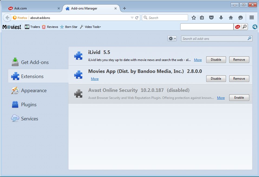
Task: Go back with the browser back arrow
Action: (x=7, y=18)
